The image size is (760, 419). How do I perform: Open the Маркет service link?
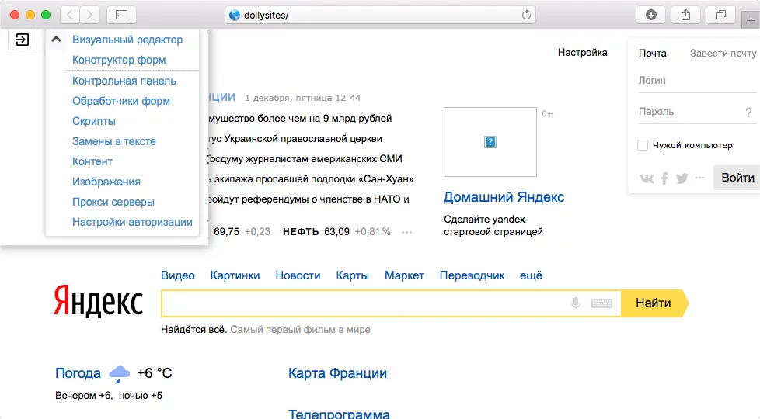[x=404, y=275]
